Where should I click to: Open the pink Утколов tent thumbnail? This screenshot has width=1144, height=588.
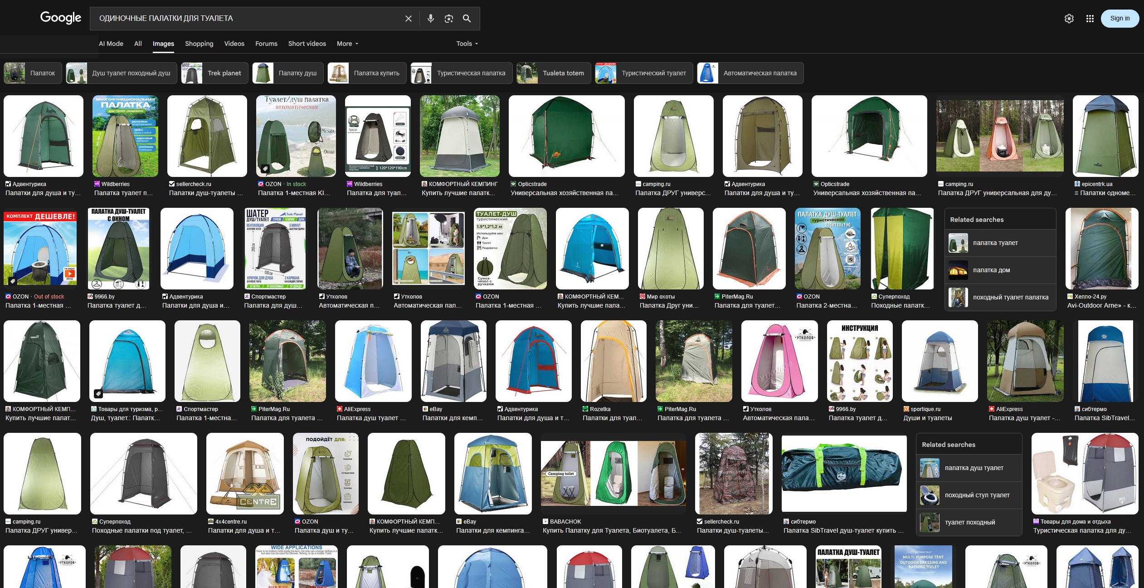pyautogui.click(x=779, y=361)
